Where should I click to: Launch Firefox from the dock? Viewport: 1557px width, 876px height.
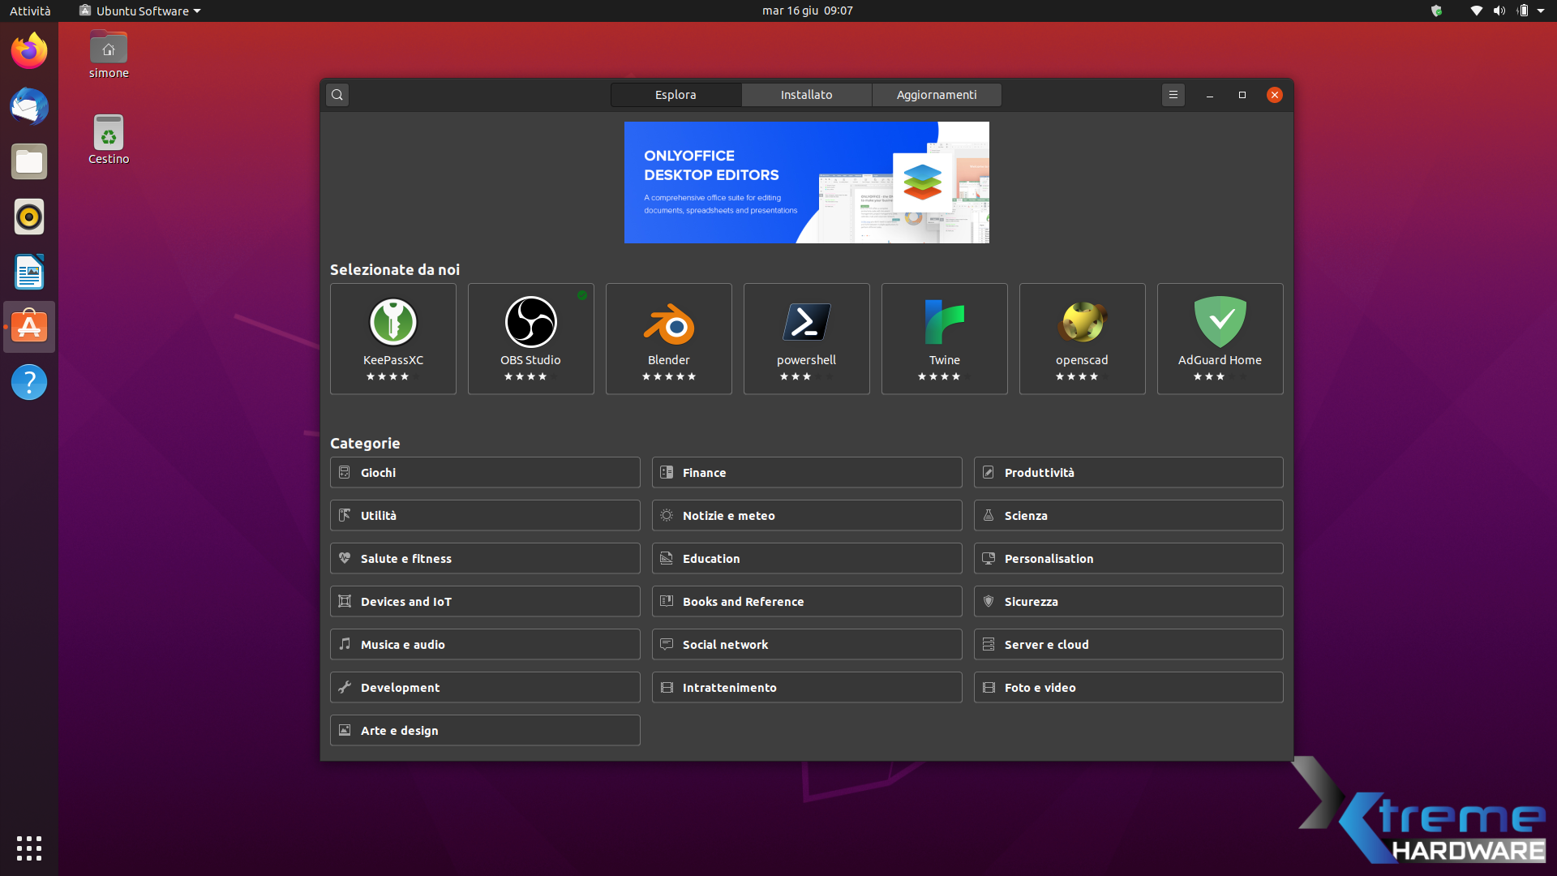tap(29, 52)
